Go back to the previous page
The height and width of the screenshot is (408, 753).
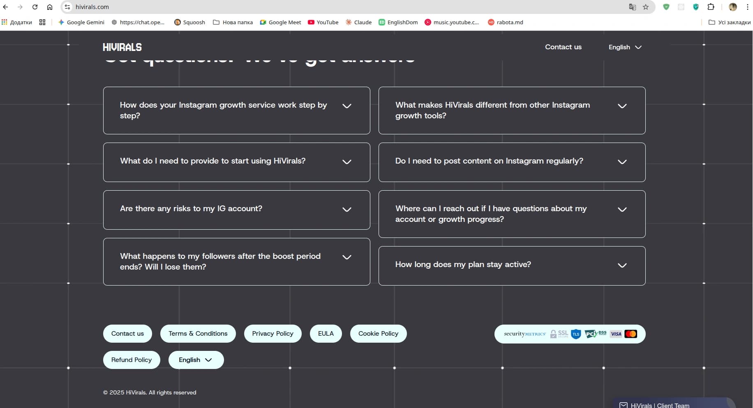(x=6, y=7)
